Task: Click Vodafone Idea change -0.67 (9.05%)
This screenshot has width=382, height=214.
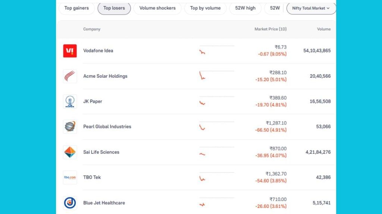Action: click(272, 54)
